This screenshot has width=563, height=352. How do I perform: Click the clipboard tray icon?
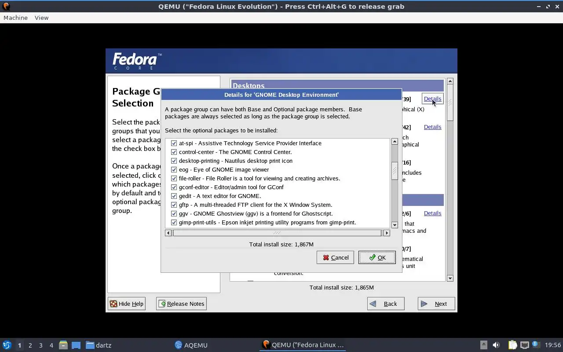pyautogui.click(x=512, y=345)
